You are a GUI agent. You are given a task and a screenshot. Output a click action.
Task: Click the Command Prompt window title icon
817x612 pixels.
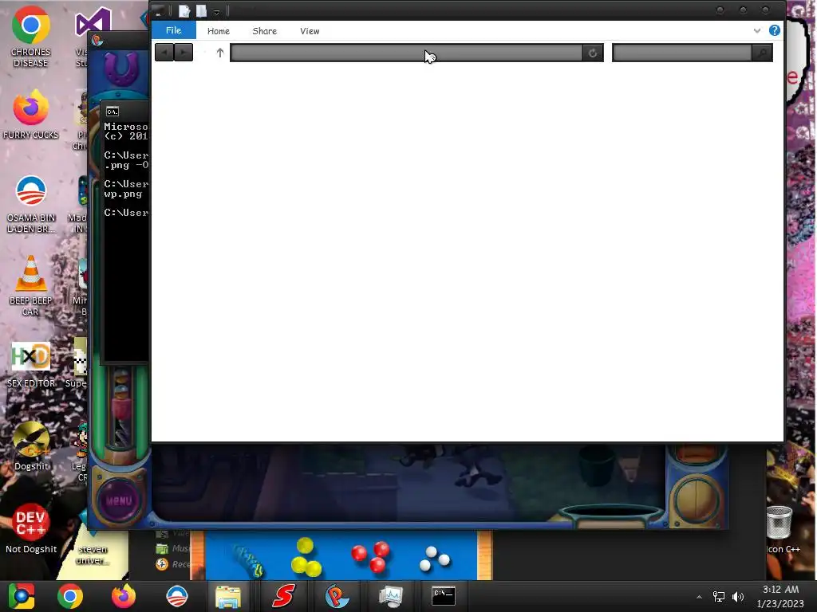112,112
